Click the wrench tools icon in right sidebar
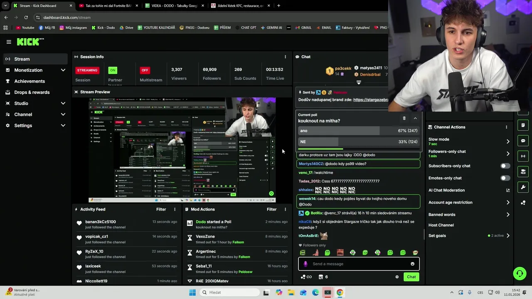The image size is (532, 299). [x=523, y=187]
